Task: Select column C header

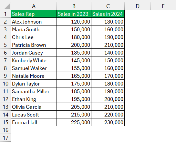Action: coord(108,6)
